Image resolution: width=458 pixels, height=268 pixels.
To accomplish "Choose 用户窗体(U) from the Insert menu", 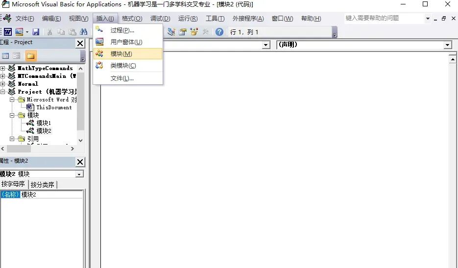I will click(128, 42).
